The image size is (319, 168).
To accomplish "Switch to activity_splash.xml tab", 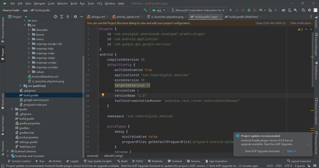I will pos(128,17).
